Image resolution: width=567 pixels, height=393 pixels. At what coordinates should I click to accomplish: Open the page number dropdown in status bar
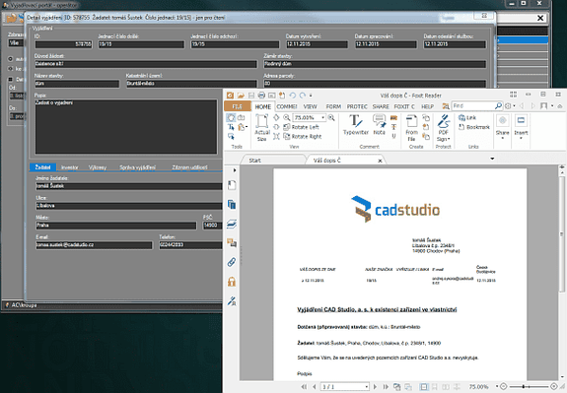coord(366,387)
